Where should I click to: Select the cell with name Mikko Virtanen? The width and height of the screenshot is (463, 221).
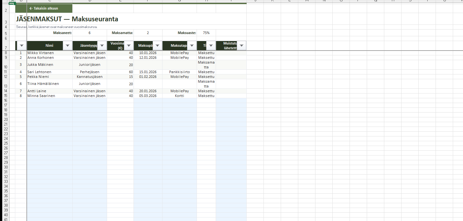click(49, 53)
